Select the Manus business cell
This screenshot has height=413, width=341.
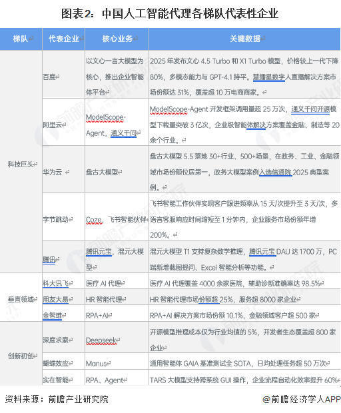coord(117,361)
